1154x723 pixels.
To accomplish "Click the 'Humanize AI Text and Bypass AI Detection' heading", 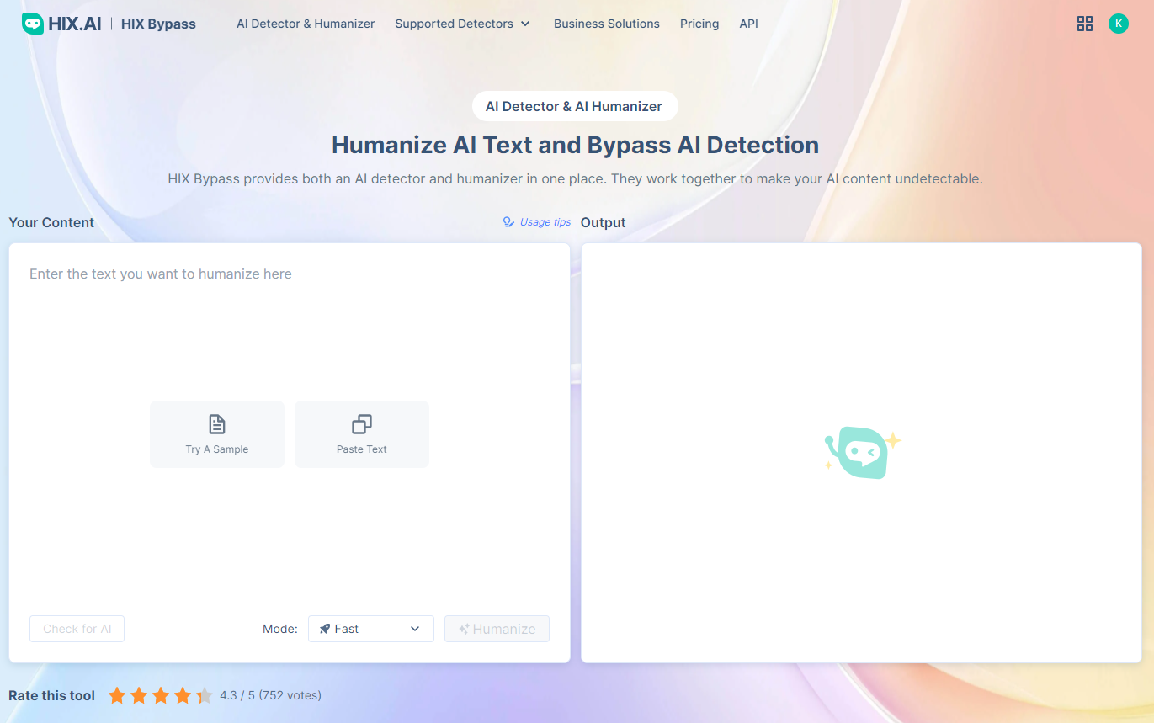I will pyautogui.click(x=575, y=145).
